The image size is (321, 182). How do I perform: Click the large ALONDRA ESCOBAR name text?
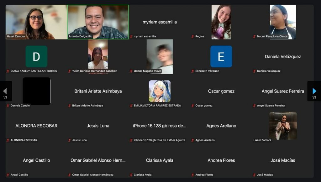36,126
